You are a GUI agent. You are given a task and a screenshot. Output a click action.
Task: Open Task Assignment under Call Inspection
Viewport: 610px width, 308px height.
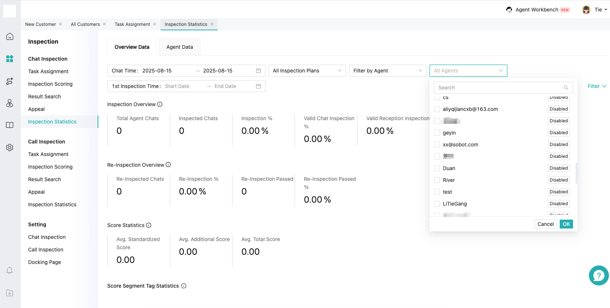[48, 154]
